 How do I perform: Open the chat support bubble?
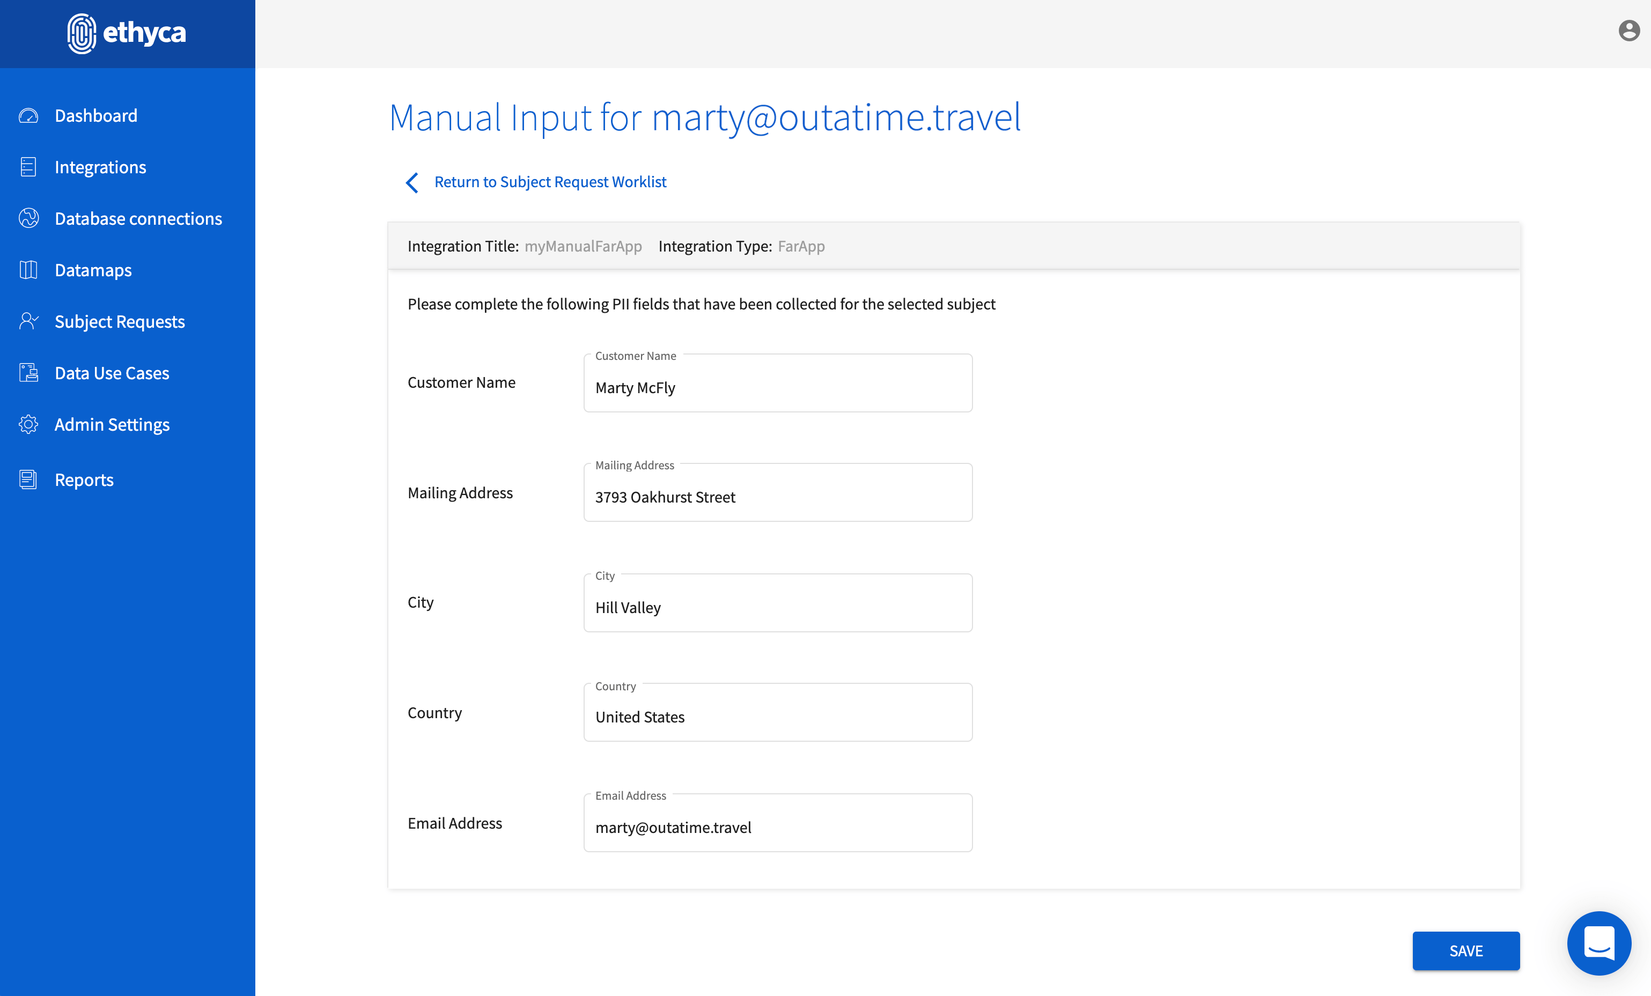(x=1599, y=943)
